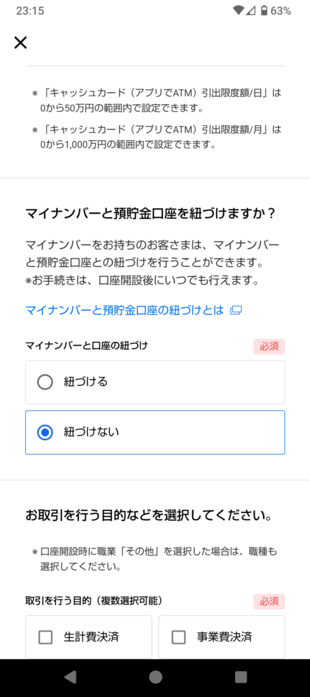
Task: Tap the Android back navigation triangle
Action: pyautogui.click(x=69, y=677)
